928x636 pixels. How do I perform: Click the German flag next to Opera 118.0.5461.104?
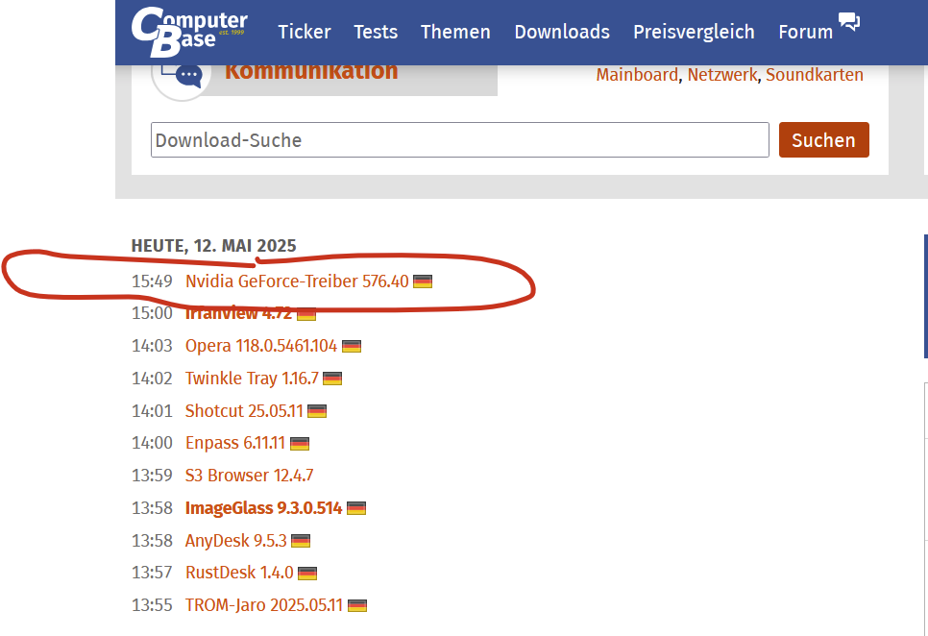pyautogui.click(x=352, y=346)
